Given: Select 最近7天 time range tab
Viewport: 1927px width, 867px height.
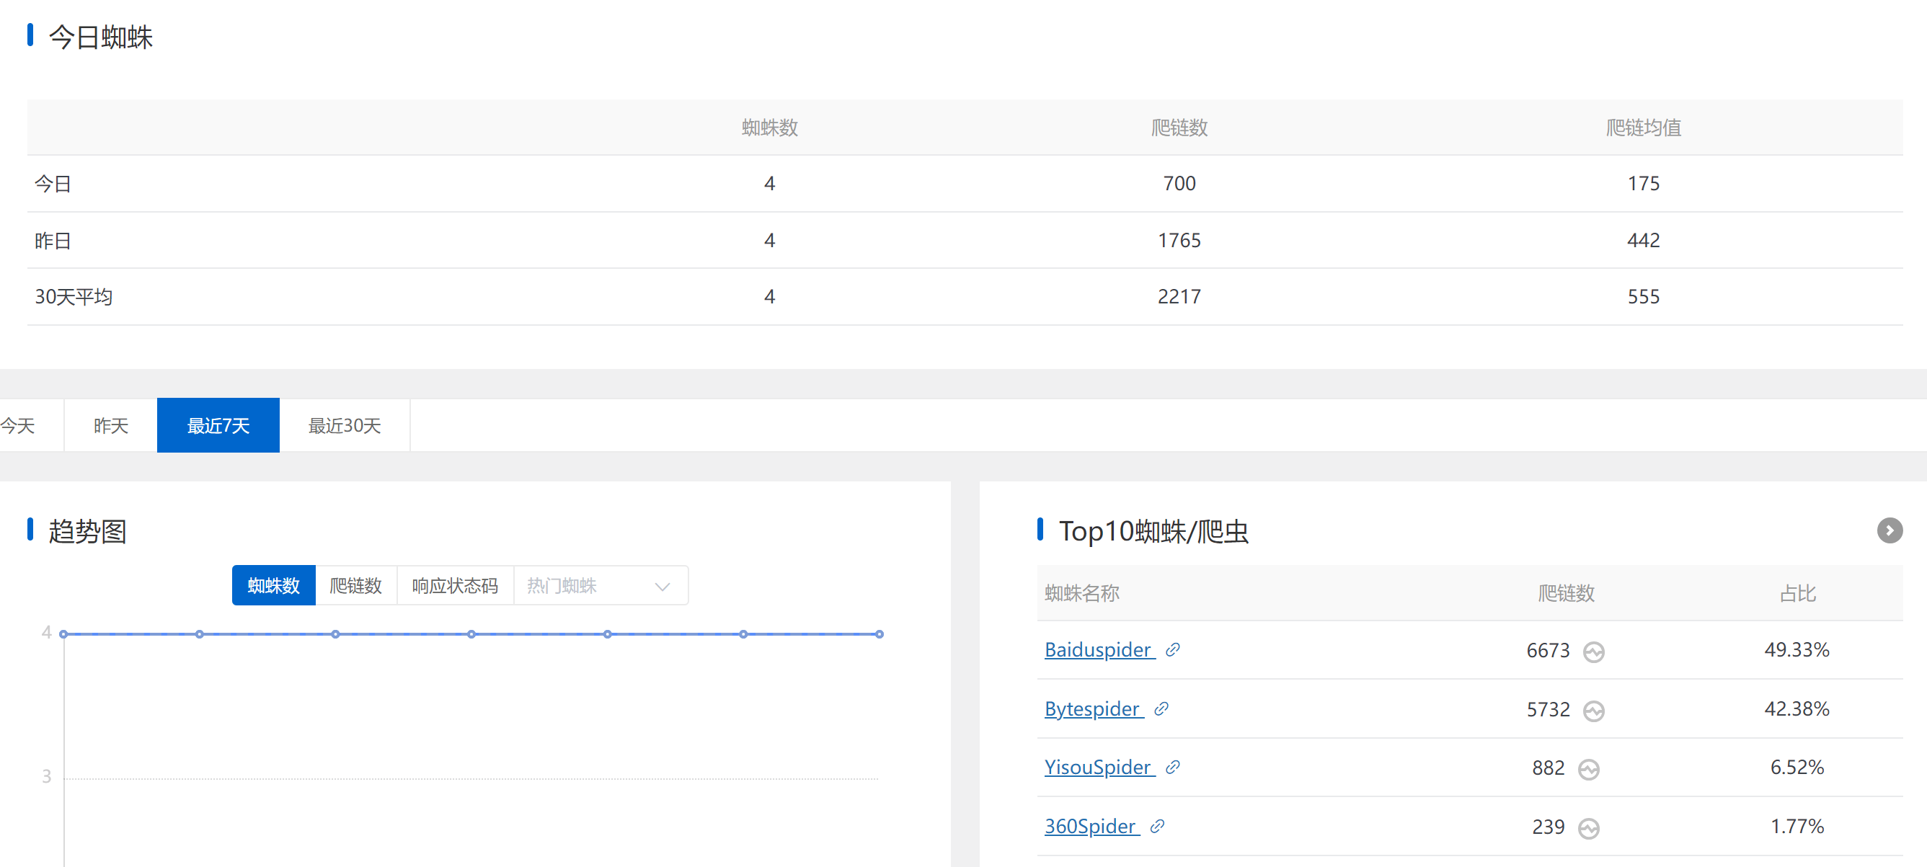Looking at the screenshot, I should (218, 426).
